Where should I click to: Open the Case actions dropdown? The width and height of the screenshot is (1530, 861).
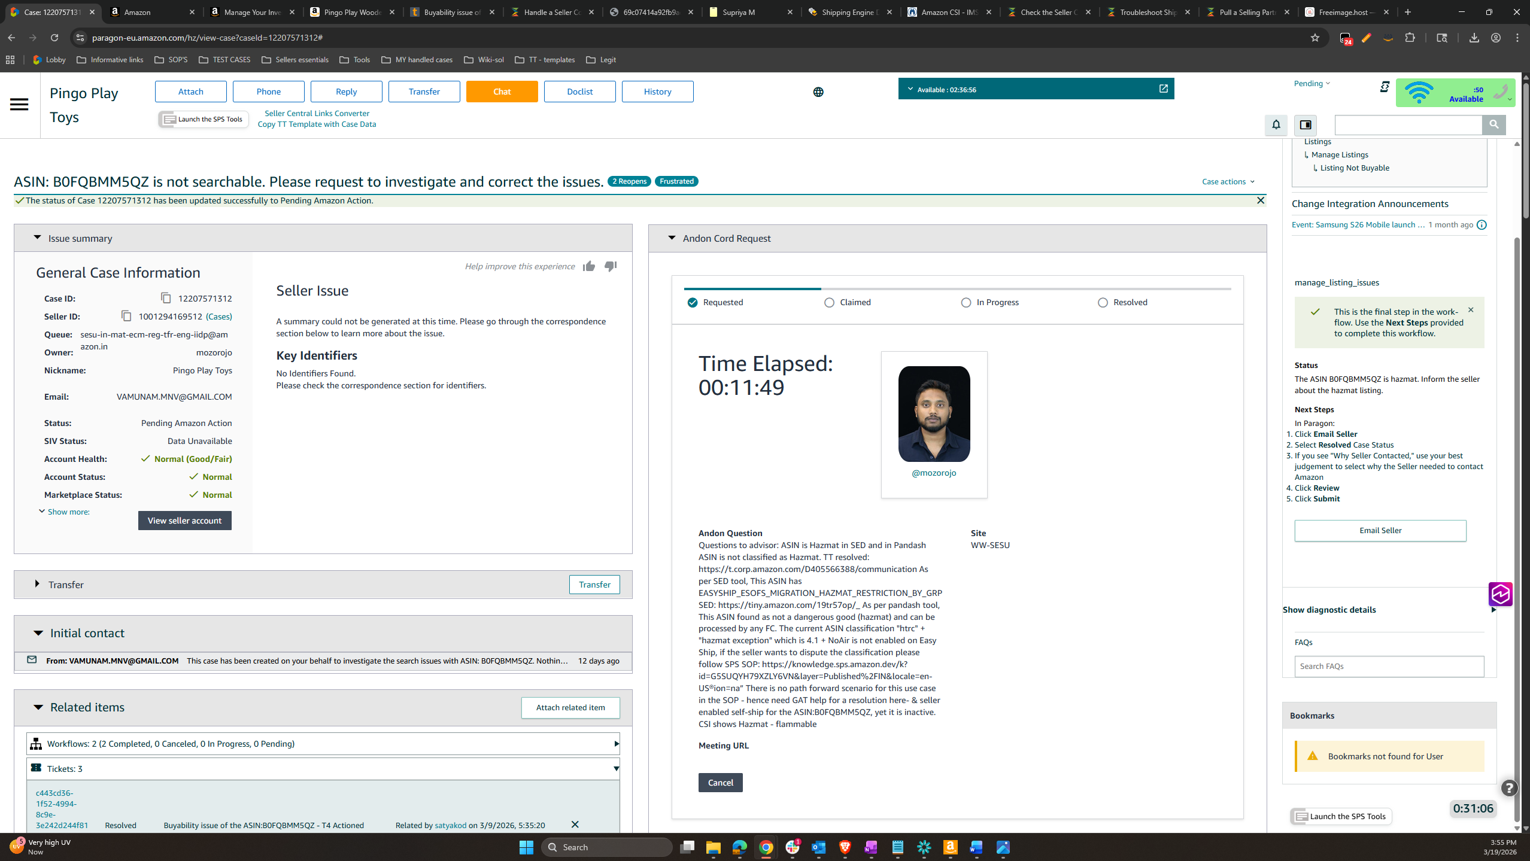[x=1228, y=181]
